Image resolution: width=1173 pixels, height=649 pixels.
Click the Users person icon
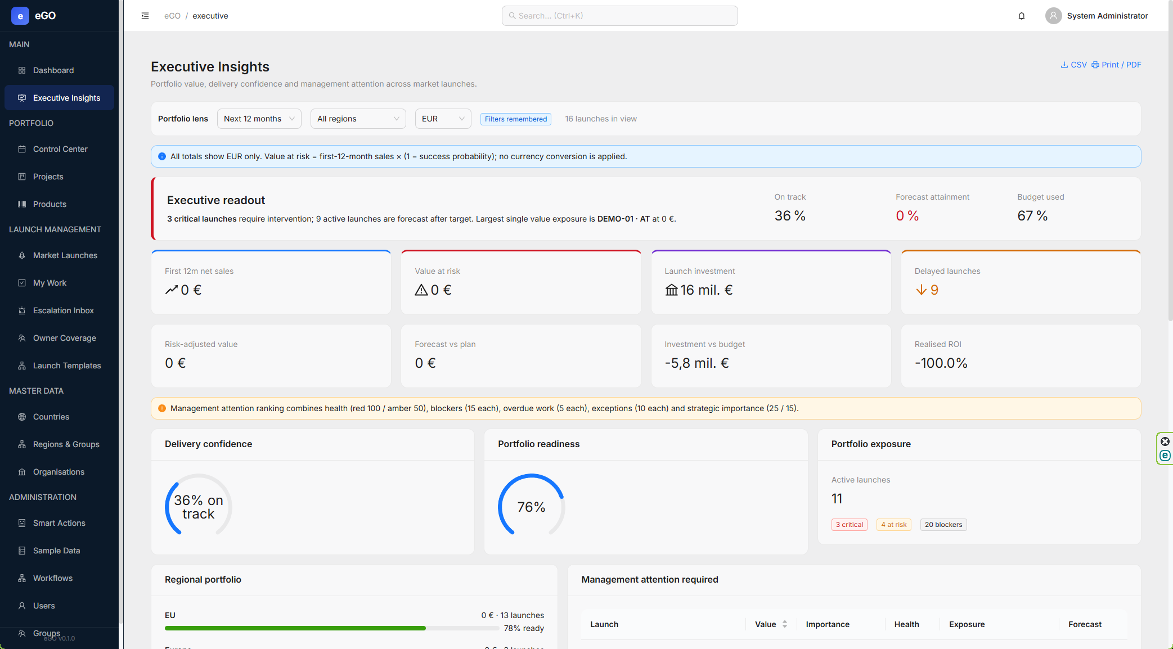22,606
